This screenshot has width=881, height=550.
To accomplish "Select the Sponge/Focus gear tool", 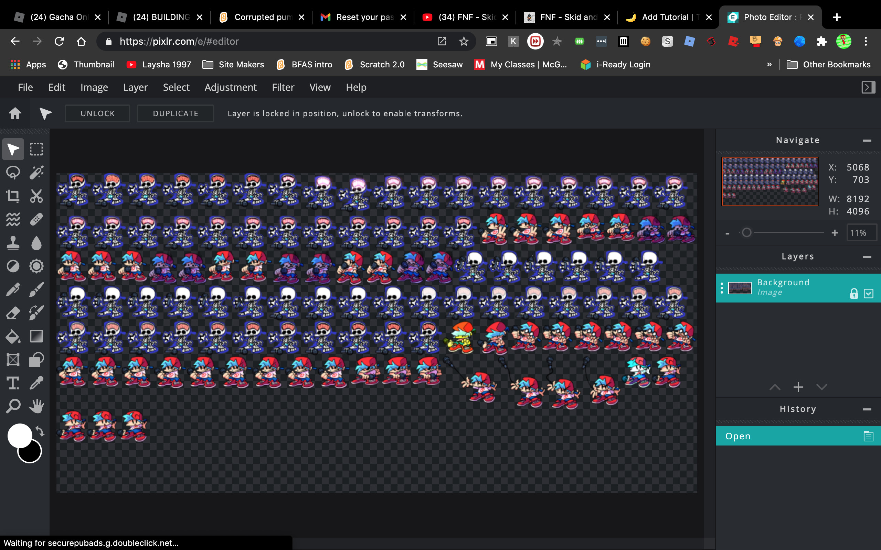I will pyautogui.click(x=36, y=266).
